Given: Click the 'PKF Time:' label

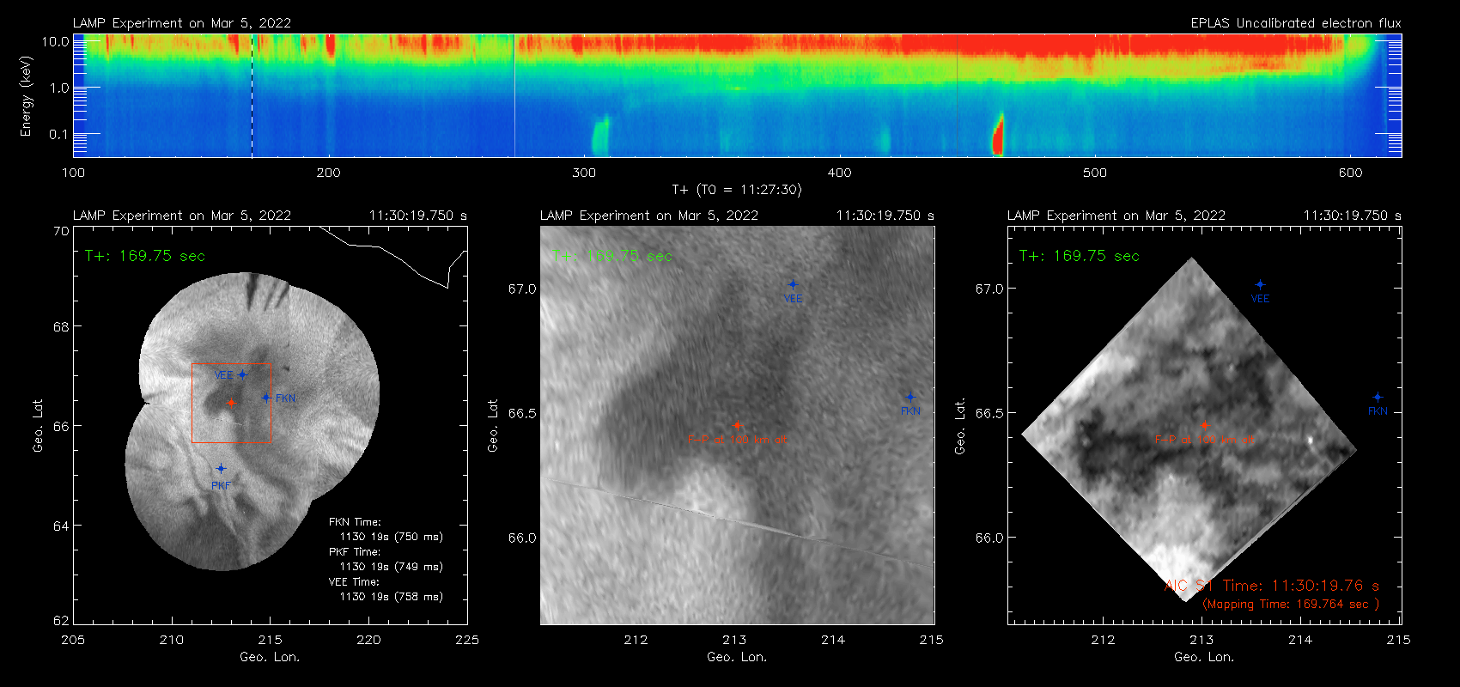Looking at the screenshot, I should (355, 552).
